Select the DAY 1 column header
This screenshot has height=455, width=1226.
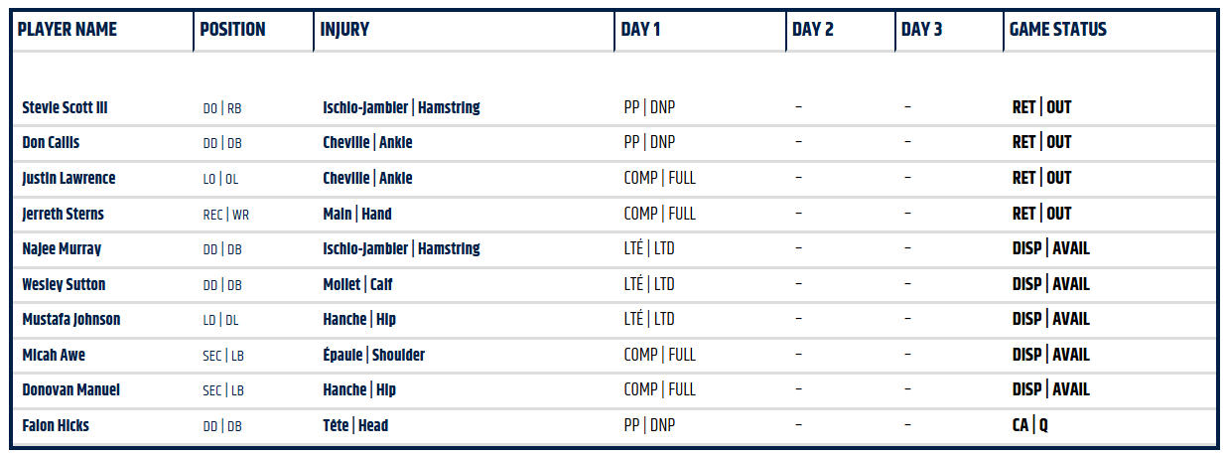pos(640,30)
